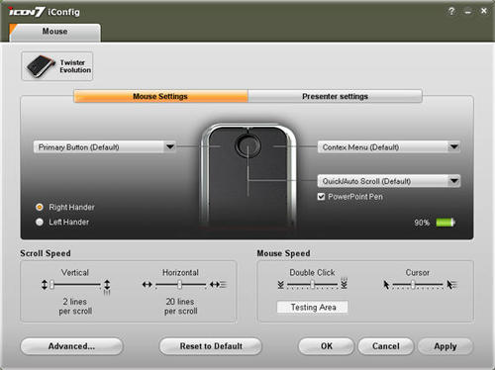Click slow horizontal scroll icon
Viewport: 495px width, 370px height.
pyautogui.click(x=148, y=284)
